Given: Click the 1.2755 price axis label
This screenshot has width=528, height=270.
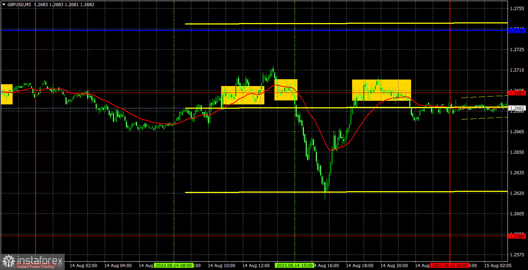Looking at the screenshot, I should pyautogui.click(x=518, y=9).
